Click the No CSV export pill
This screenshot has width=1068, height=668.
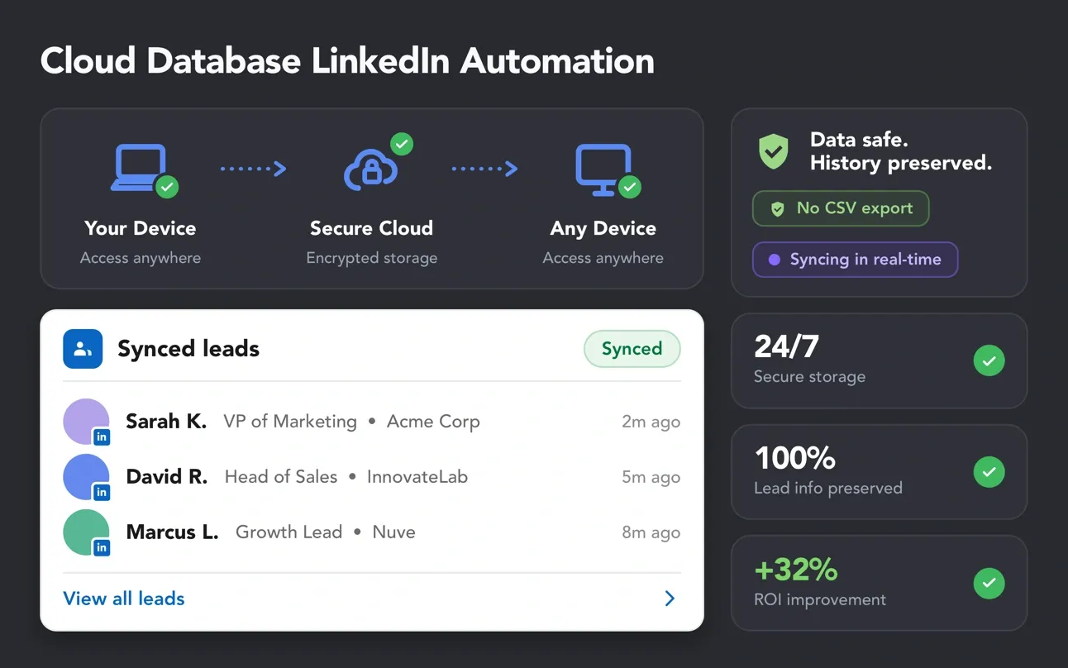(841, 208)
